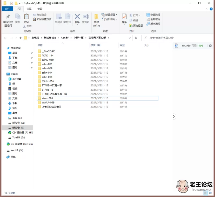Screen dimensions: 215x197
Task: Switch to the 查看 View tab
Action: pyautogui.click(x=40, y=9)
